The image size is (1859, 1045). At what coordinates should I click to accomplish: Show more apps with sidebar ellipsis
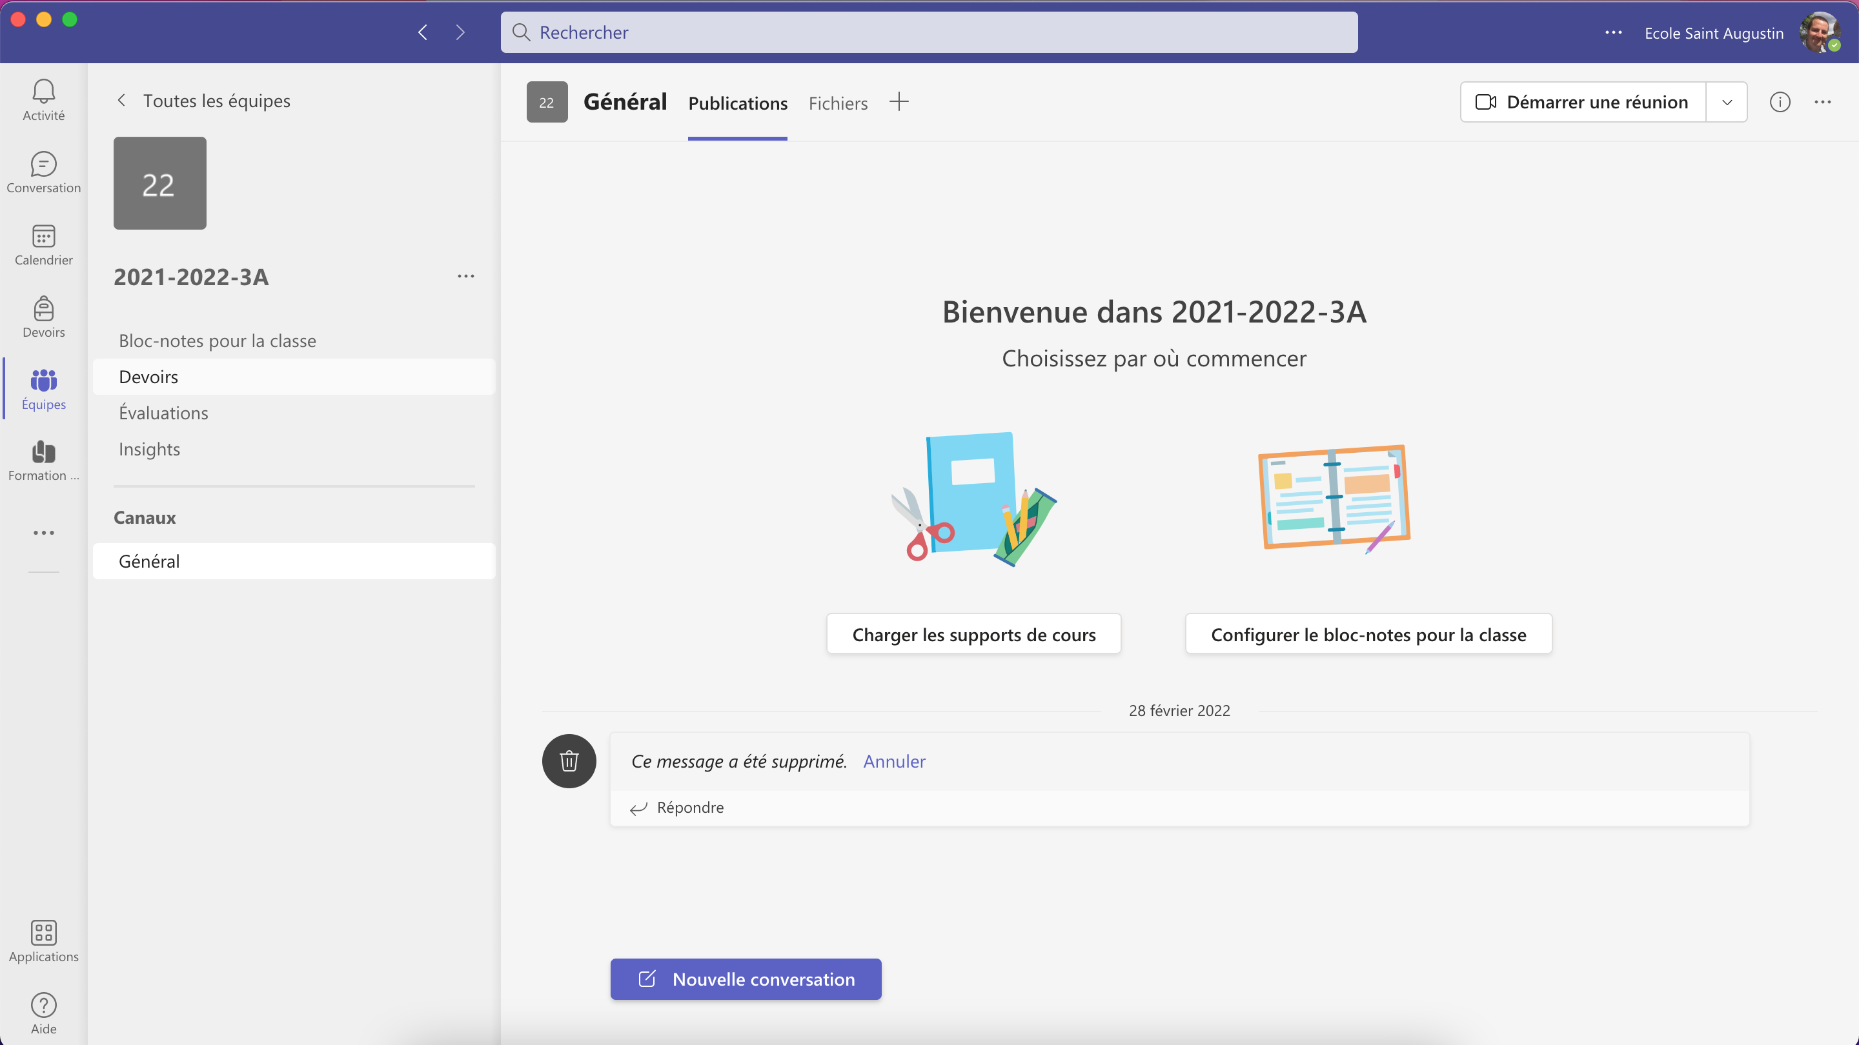pos(43,533)
